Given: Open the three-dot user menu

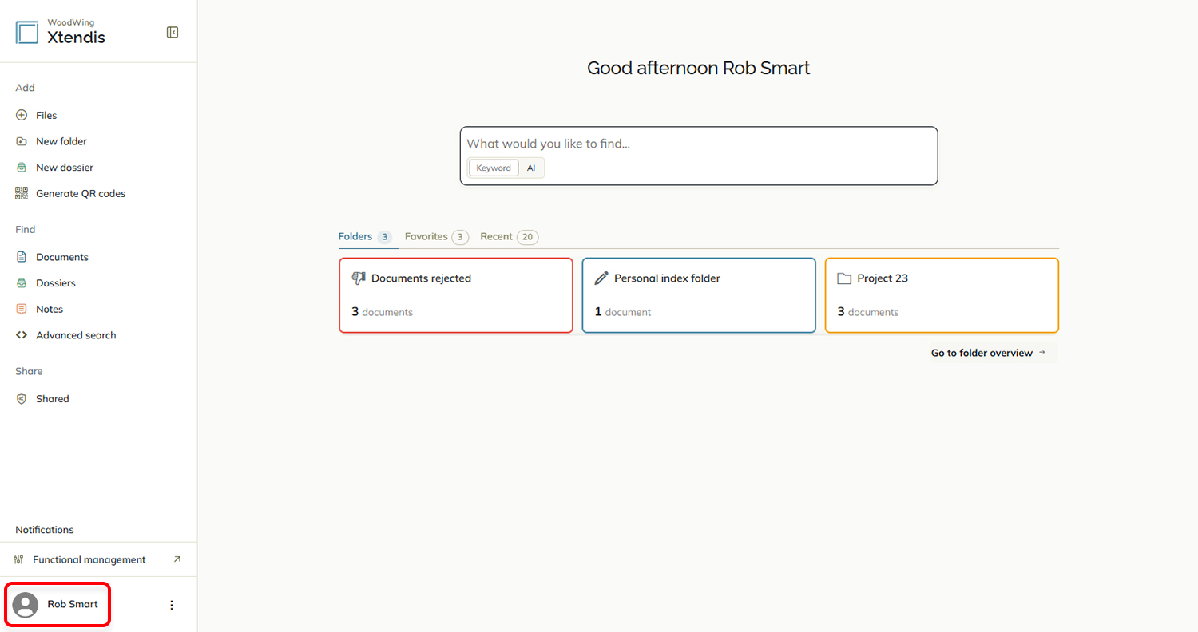Looking at the screenshot, I should pos(171,605).
